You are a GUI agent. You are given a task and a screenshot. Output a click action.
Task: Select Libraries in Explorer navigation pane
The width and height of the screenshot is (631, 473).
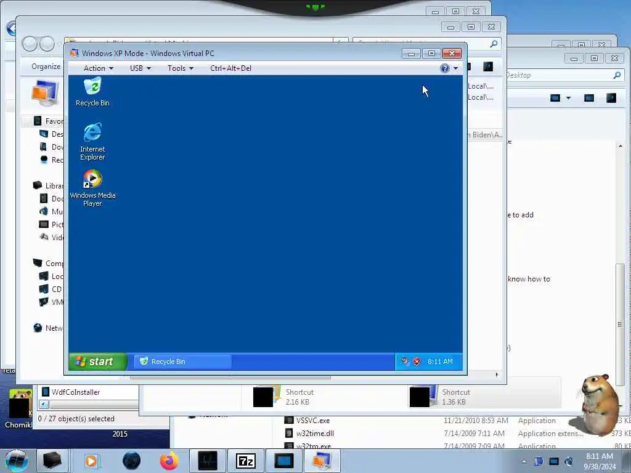tap(48, 185)
